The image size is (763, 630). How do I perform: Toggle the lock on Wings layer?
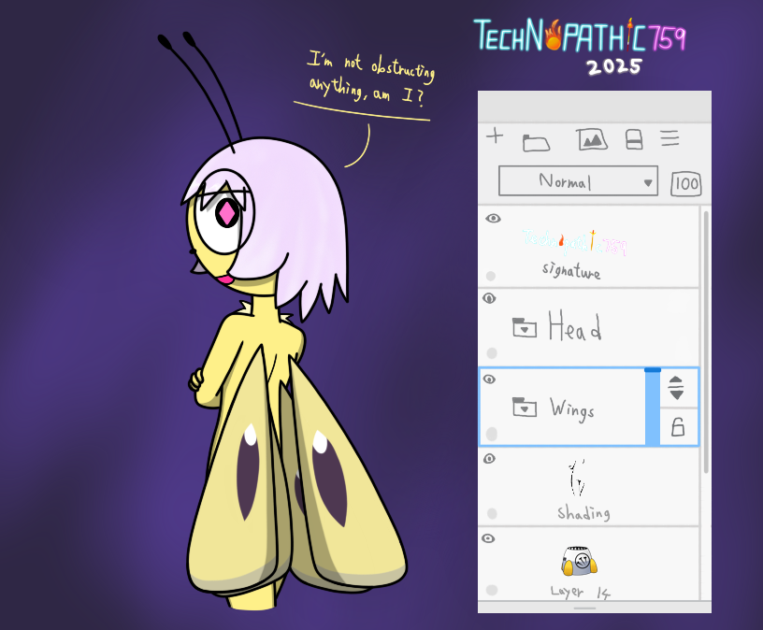[678, 426]
